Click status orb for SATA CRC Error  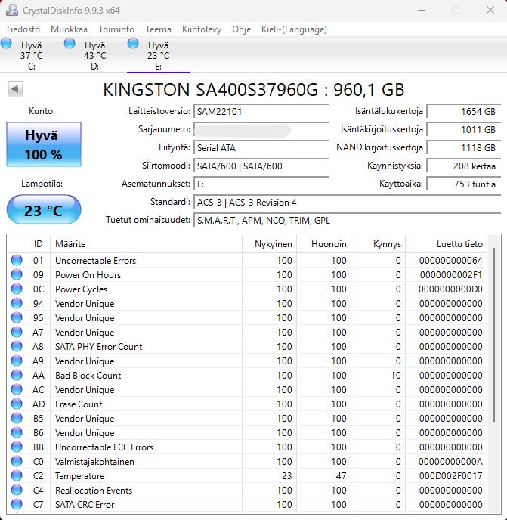click(x=17, y=504)
